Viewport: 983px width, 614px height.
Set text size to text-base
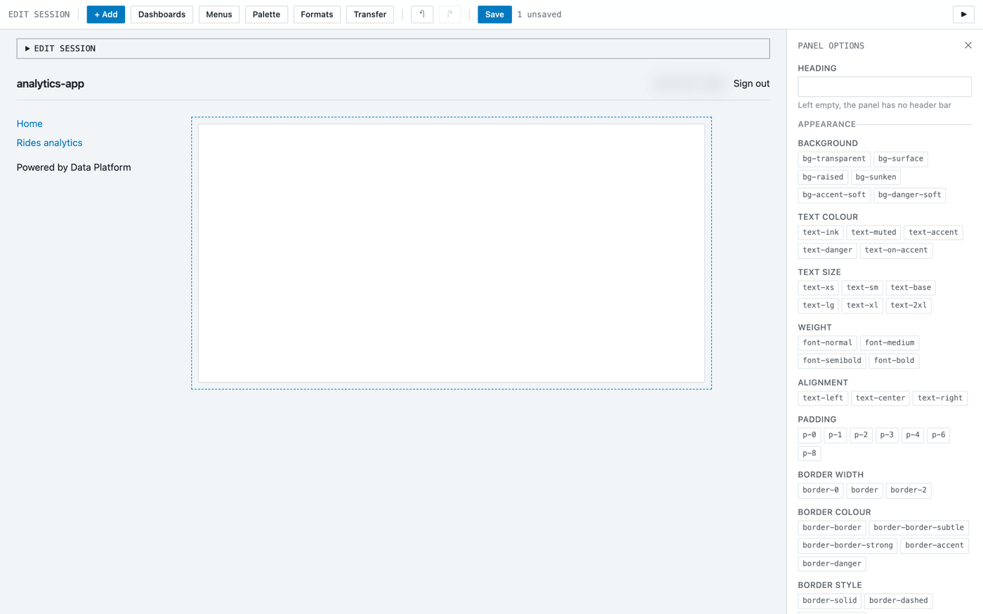click(x=911, y=288)
